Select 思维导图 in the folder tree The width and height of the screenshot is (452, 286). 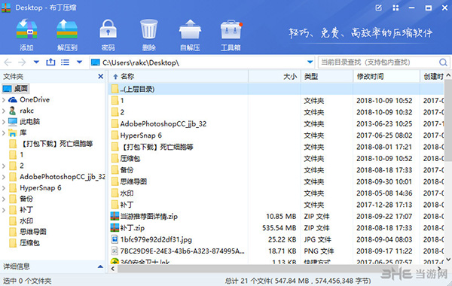pyautogui.click(x=33, y=232)
